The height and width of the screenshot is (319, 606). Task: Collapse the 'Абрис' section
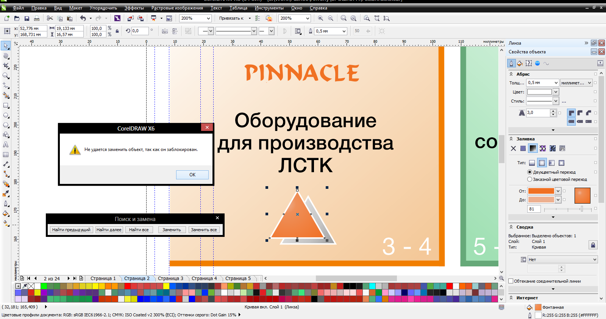pyautogui.click(x=511, y=74)
